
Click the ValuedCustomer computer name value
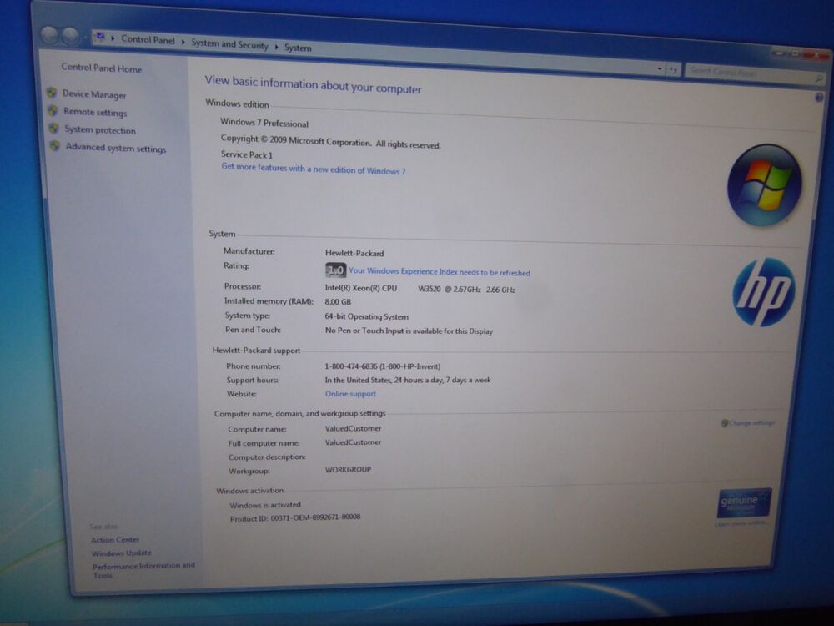point(353,428)
